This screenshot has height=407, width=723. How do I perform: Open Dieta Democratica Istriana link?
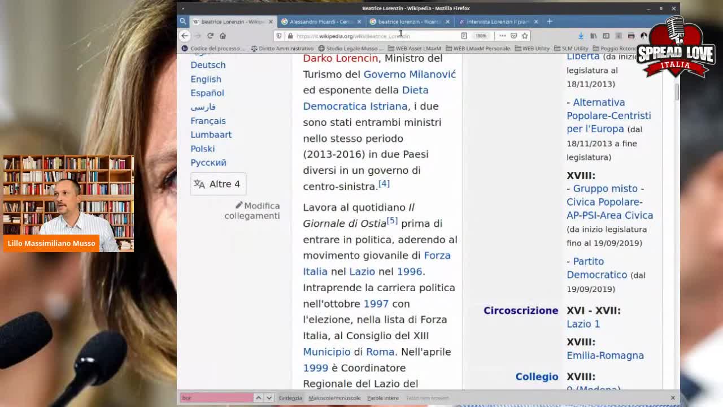(365, 98)
